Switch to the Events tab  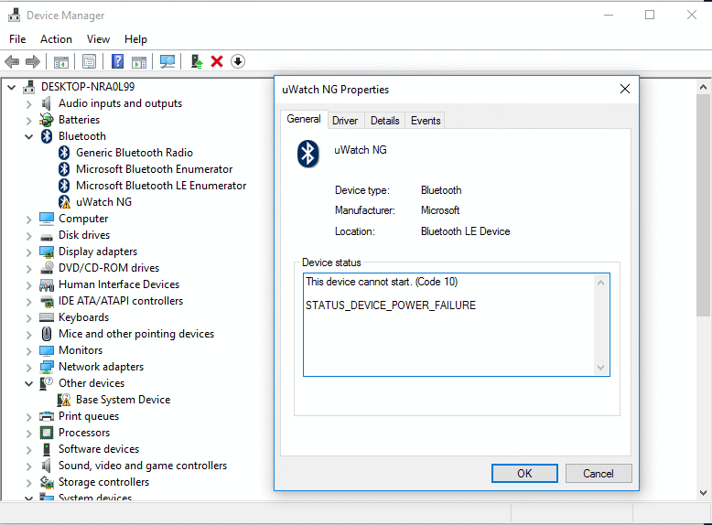click(x=426, y=121)
